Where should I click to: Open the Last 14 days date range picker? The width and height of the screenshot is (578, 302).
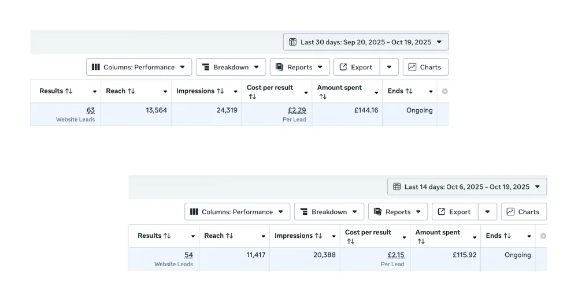coord(466,187)
